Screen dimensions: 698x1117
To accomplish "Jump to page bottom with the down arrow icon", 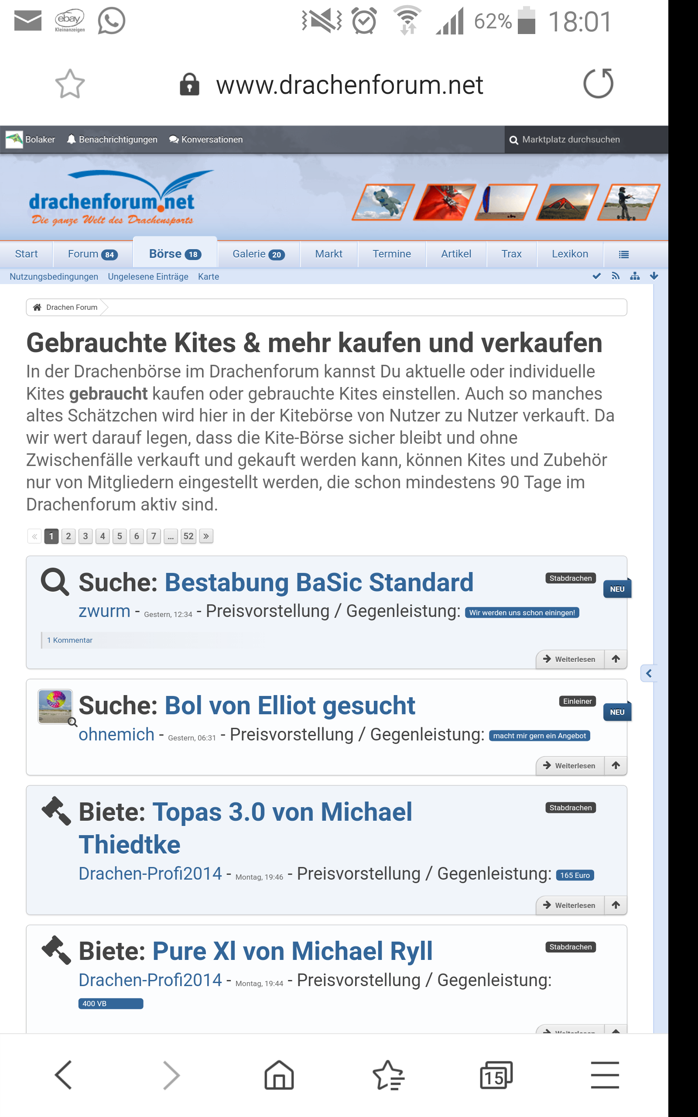I will (654, 276).
